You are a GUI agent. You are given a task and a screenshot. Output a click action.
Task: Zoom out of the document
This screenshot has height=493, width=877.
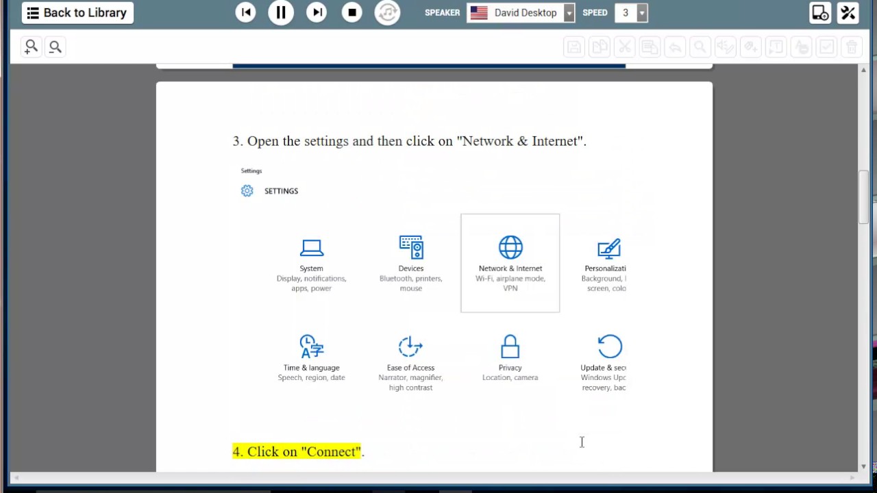click(x=55, y=47)
